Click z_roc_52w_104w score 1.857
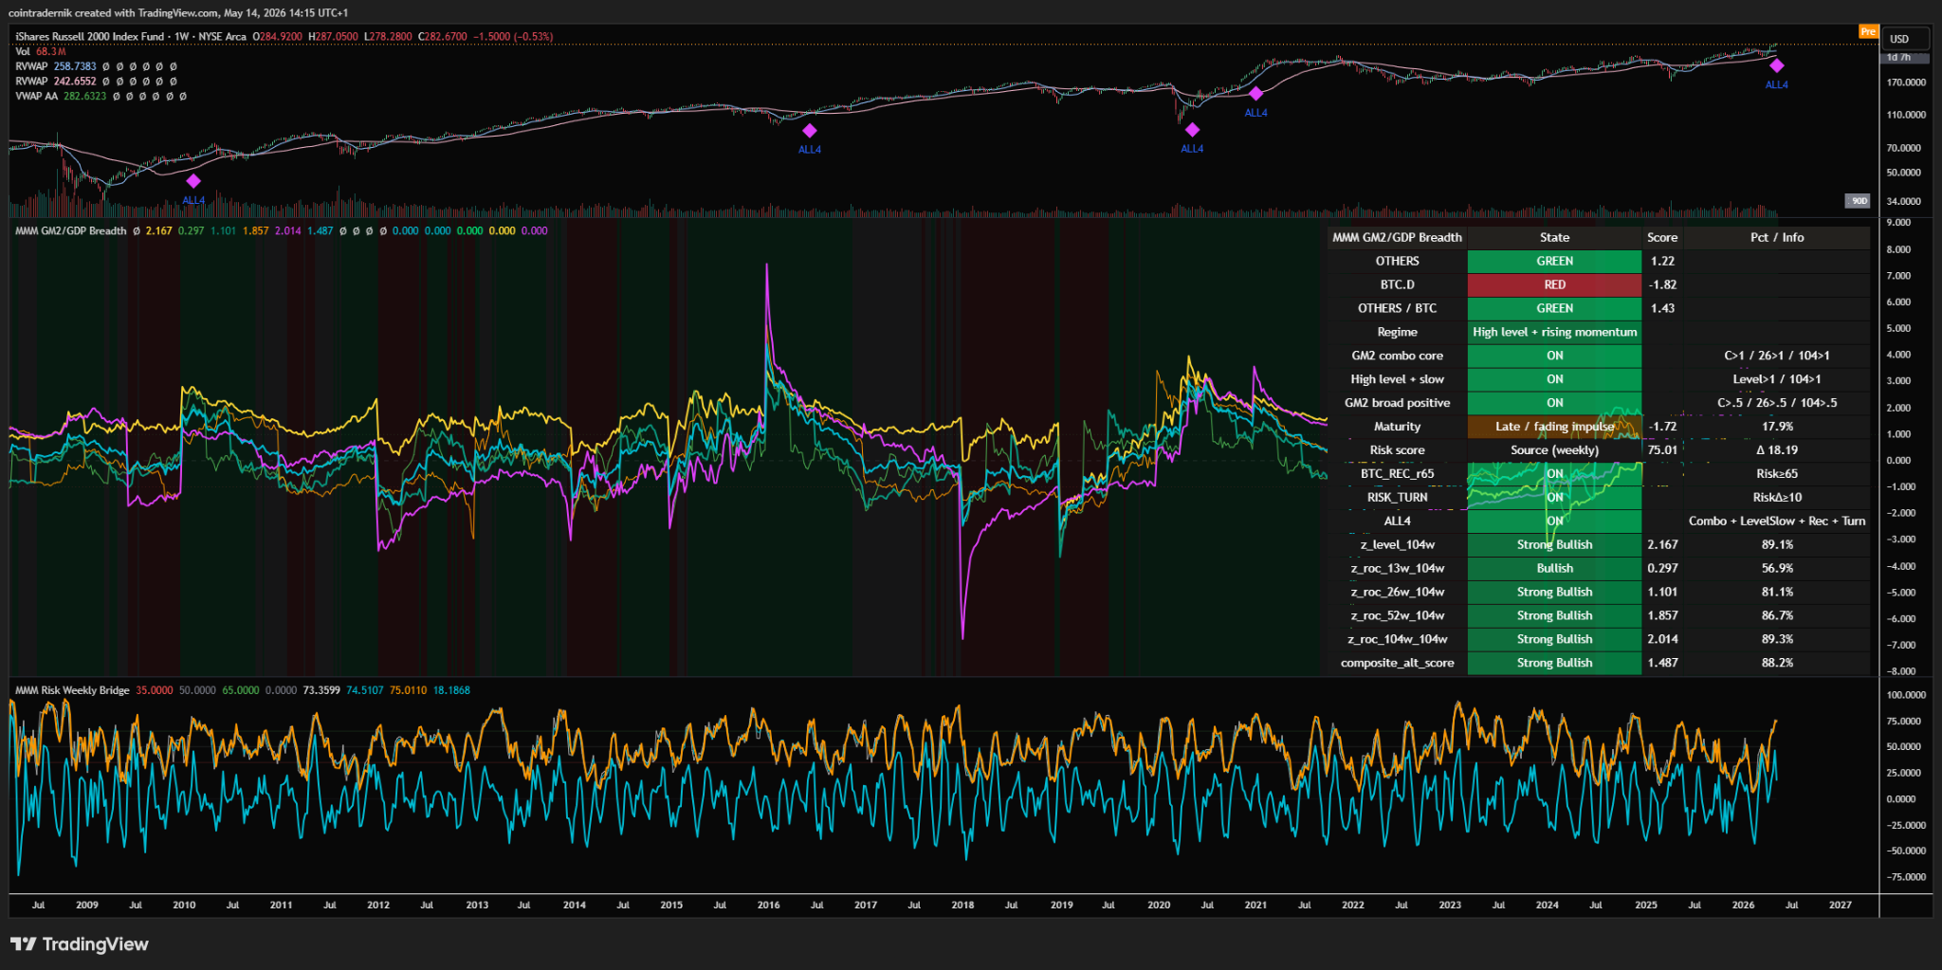The width and height of the screenshot is (1942, 970). pyautogui.click(x=1662, y=616)
